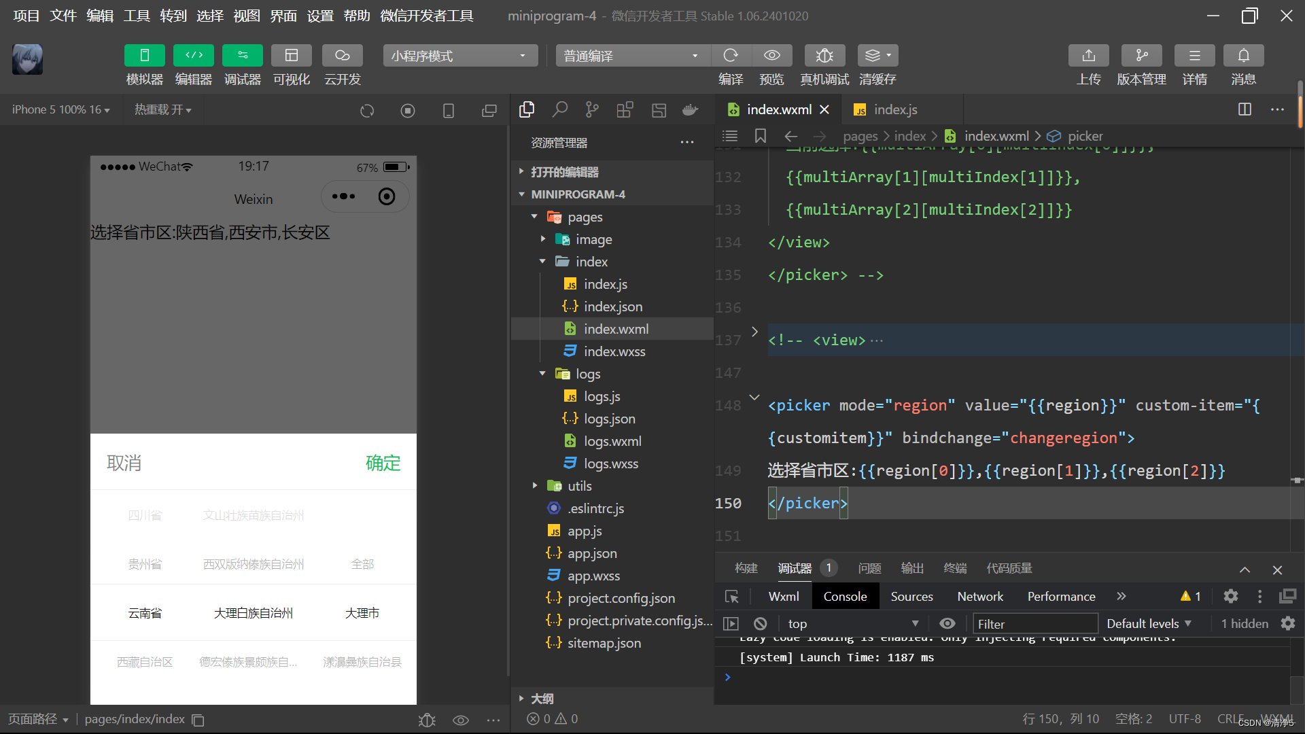Click the console Filter input field
The width and height of the screenshot is (1305, 734).
point(1034,623)
